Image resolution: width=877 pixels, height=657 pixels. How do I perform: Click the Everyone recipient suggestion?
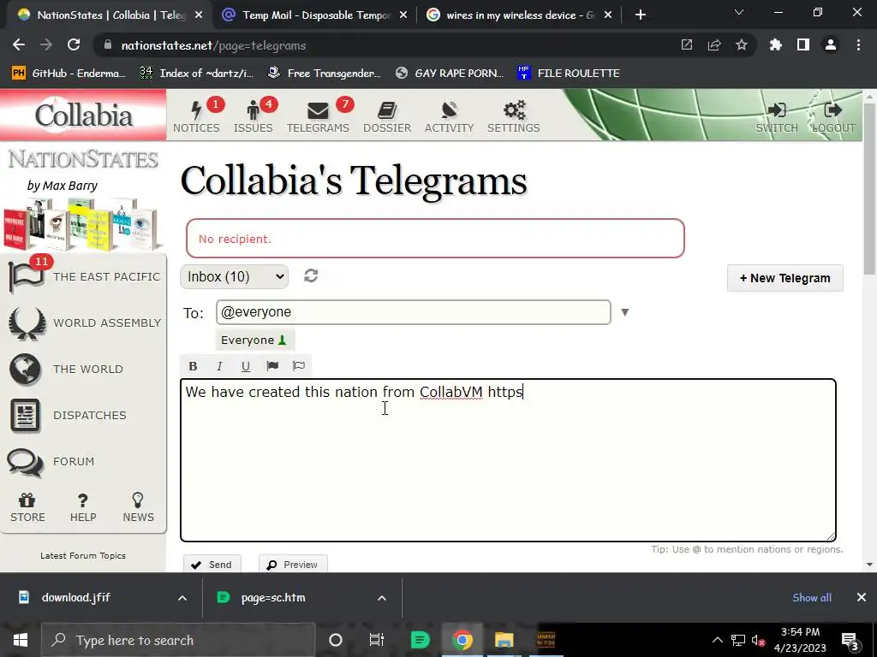255,340
